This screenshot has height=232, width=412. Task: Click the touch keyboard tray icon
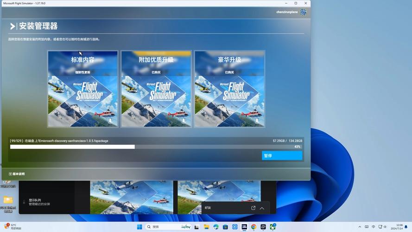pyautogui.click(x=367, y=227)
